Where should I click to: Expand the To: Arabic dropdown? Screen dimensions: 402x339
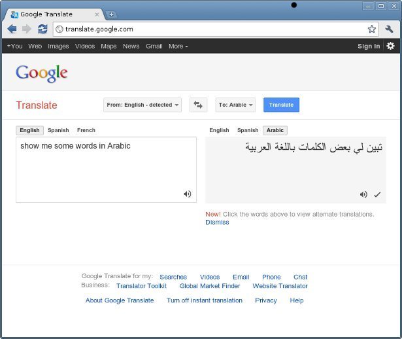click(x=235, y=105)
